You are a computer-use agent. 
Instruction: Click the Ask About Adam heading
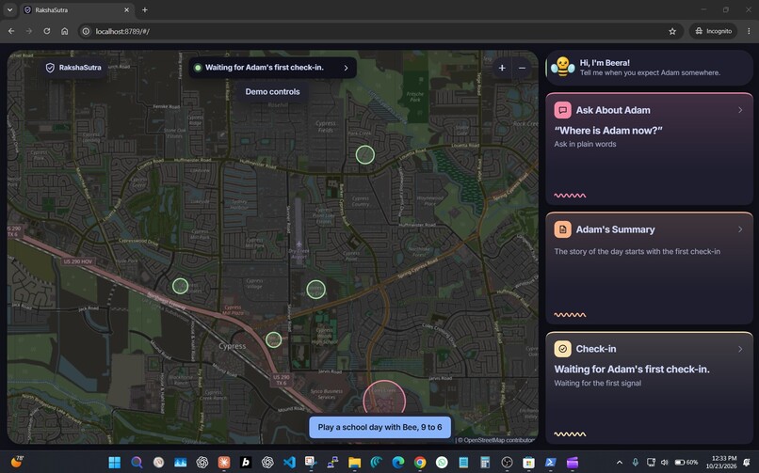pyautogui.click(x=613, y=110)
